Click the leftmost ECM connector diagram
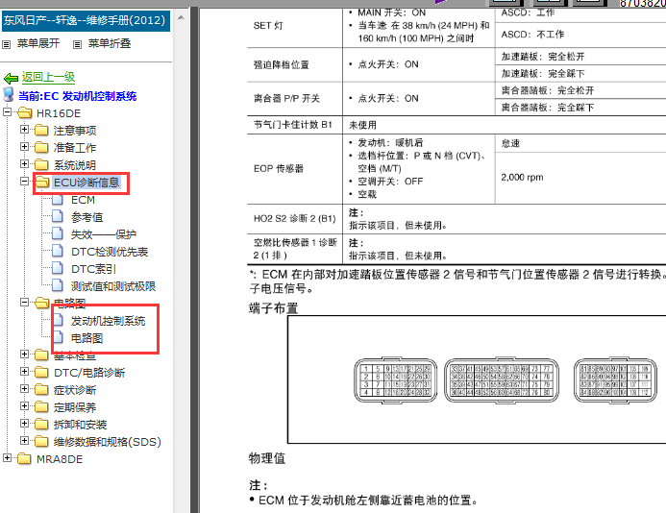 click(395, 379)
